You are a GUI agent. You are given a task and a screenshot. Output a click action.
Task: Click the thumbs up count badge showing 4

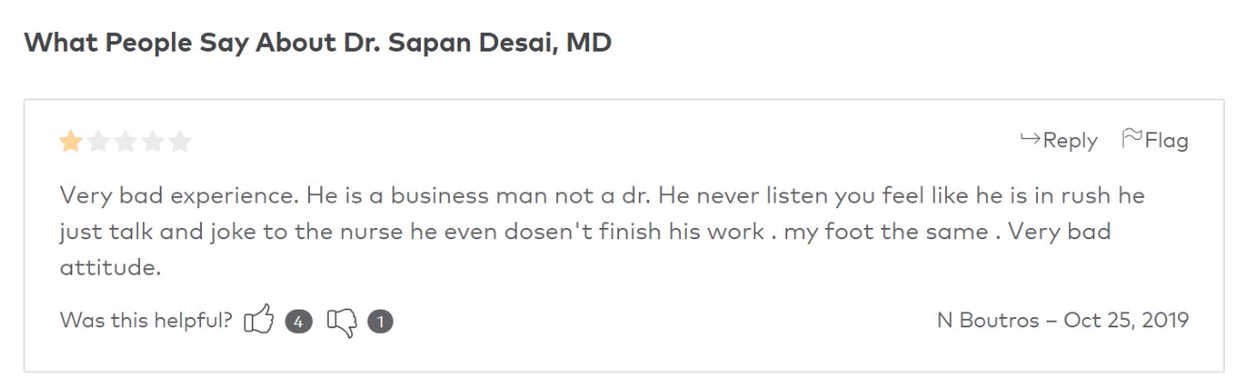tap(299, 322)
